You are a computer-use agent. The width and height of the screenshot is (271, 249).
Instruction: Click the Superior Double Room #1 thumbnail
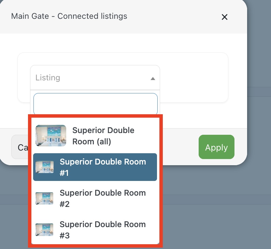[44, 167]
